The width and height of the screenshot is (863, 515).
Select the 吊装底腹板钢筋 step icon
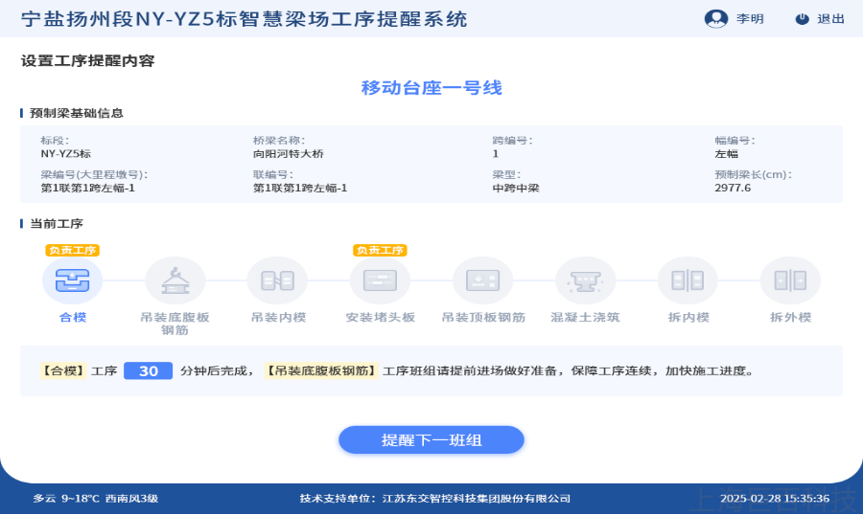pos(175,280)
